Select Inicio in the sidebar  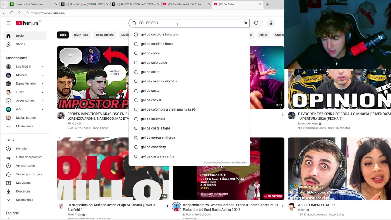25,36
